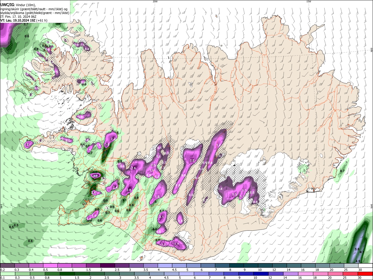Pick the 2.5 gray-green swatch in lower legend row
The height and width of the screenshot is (280, 373).
112,274
